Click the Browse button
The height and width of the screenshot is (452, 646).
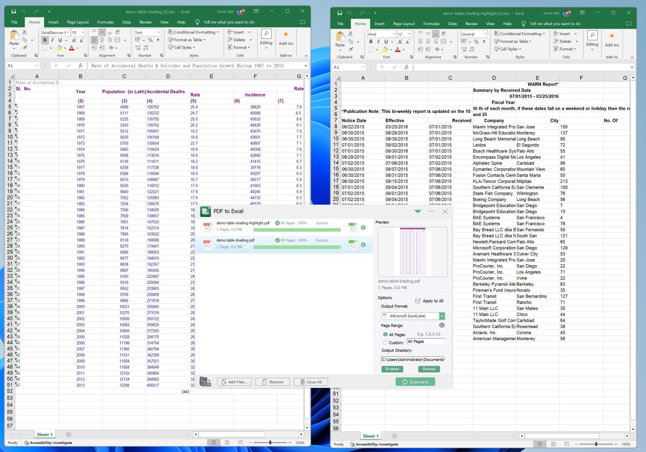coord(392,369)
